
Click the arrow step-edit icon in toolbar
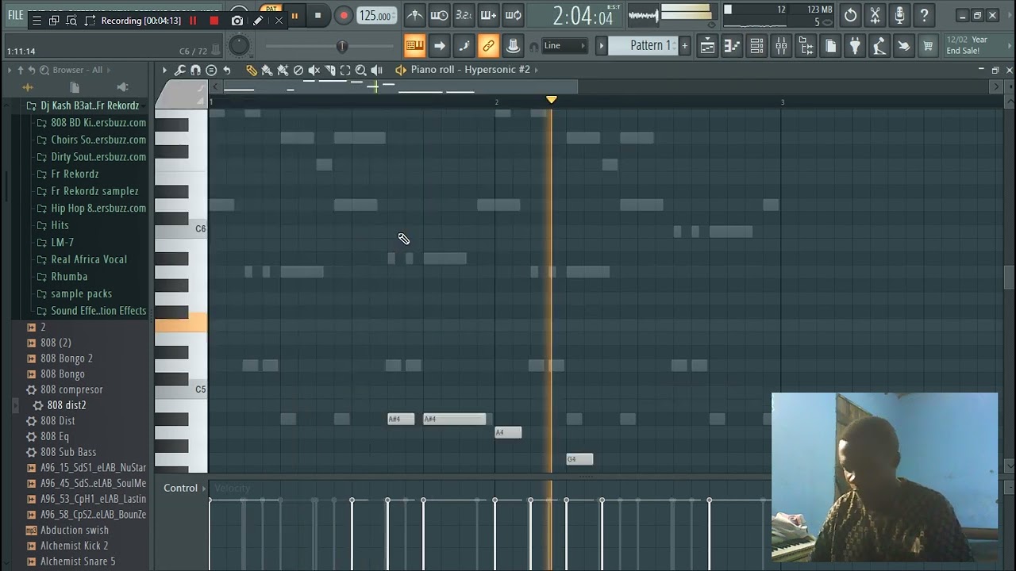(439, 46)
